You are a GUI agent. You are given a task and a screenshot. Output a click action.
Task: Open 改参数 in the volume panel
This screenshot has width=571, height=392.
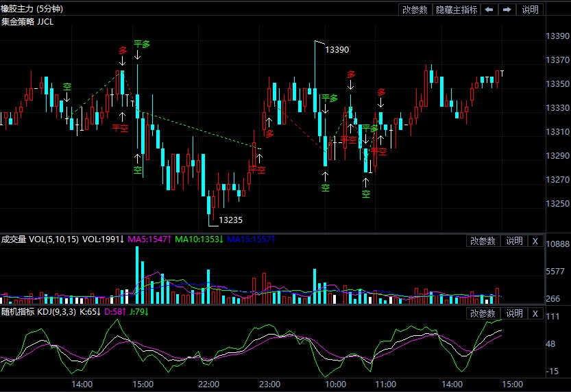coord(483,241)
